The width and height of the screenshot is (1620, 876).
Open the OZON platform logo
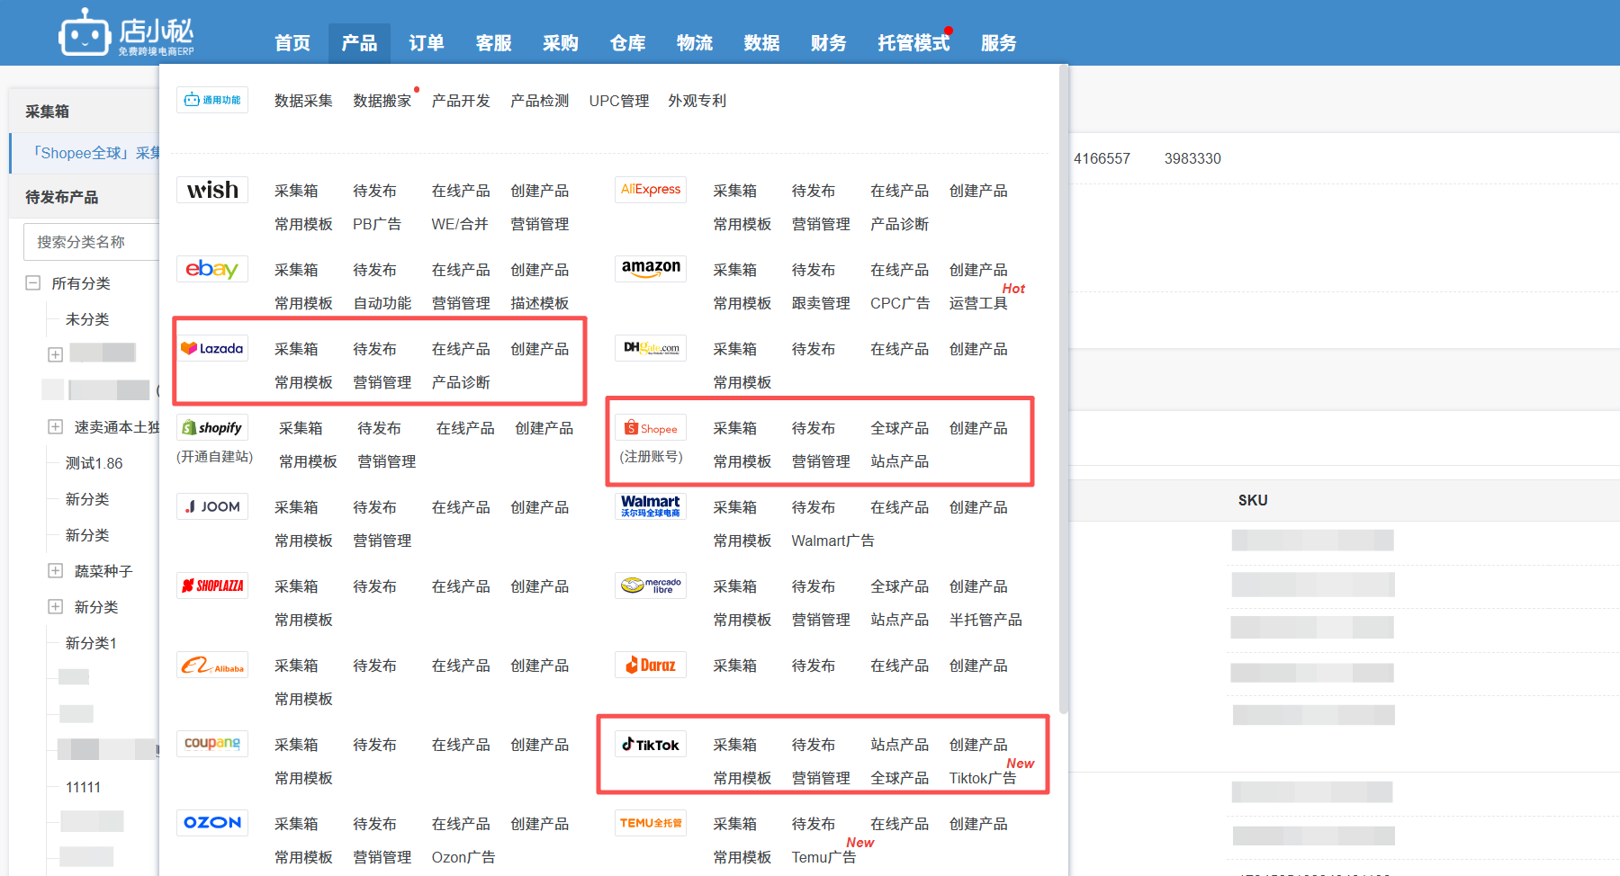(x=212, y=823)
